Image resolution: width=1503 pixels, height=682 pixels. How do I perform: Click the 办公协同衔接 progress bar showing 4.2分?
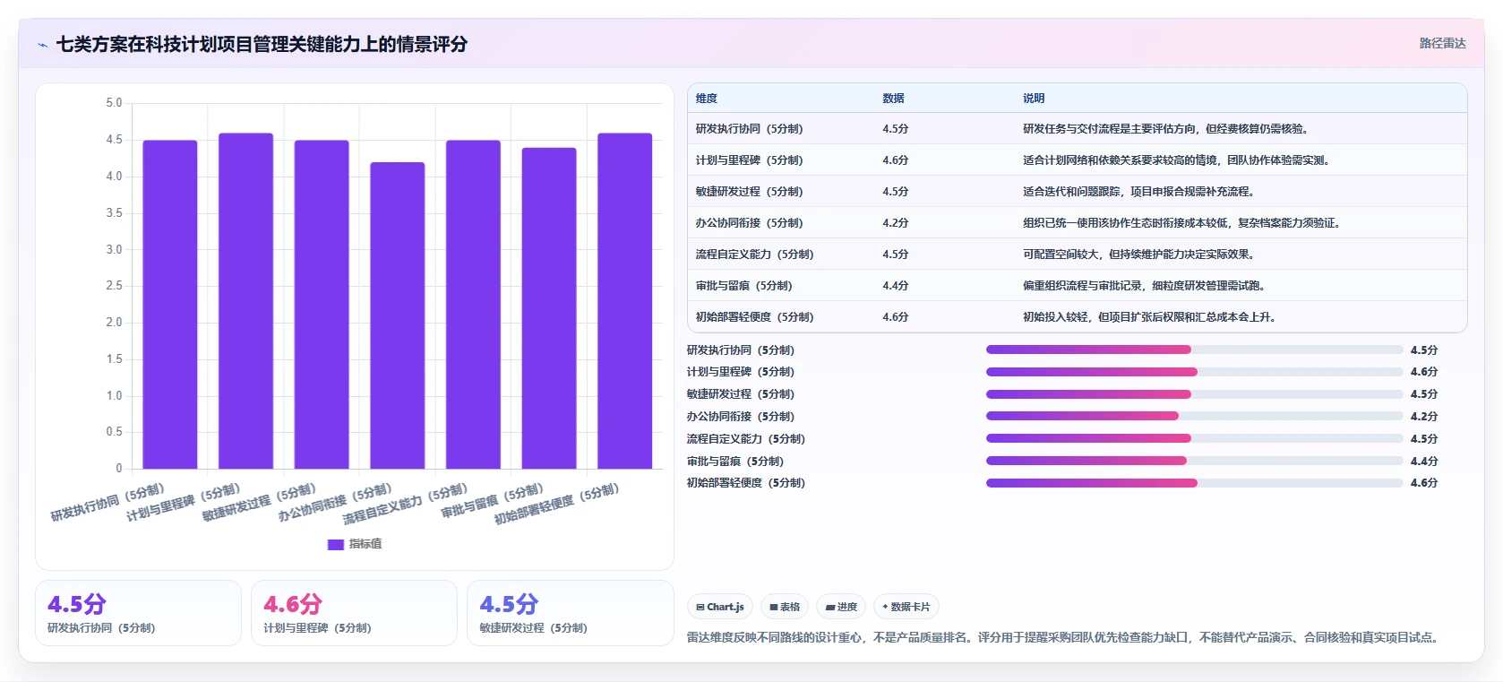coord(1194,416)
